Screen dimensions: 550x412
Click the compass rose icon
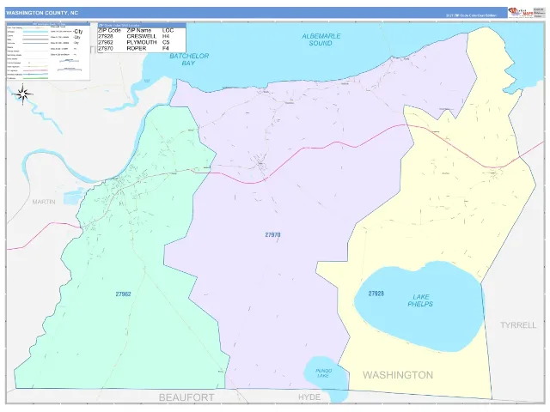pyautogui.click(x=22, y=94)
